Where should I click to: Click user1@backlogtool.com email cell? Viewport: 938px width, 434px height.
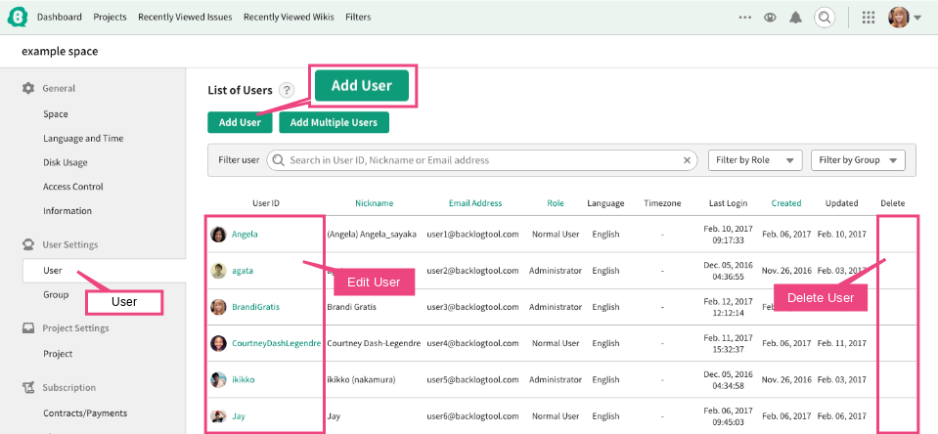pos(472,235)
